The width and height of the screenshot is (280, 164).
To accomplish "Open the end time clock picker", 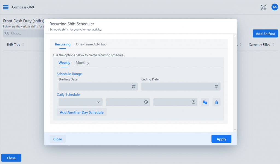I will (x=193, y=102).
